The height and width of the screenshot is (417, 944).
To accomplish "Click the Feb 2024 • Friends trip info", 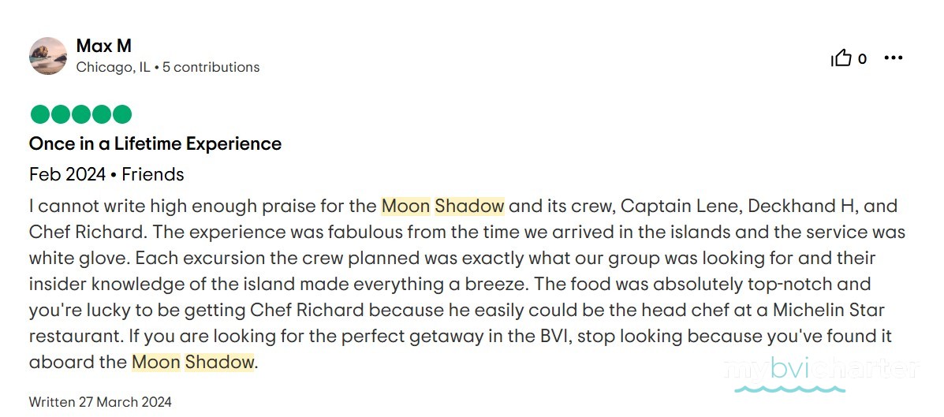I will pos(106,174).
